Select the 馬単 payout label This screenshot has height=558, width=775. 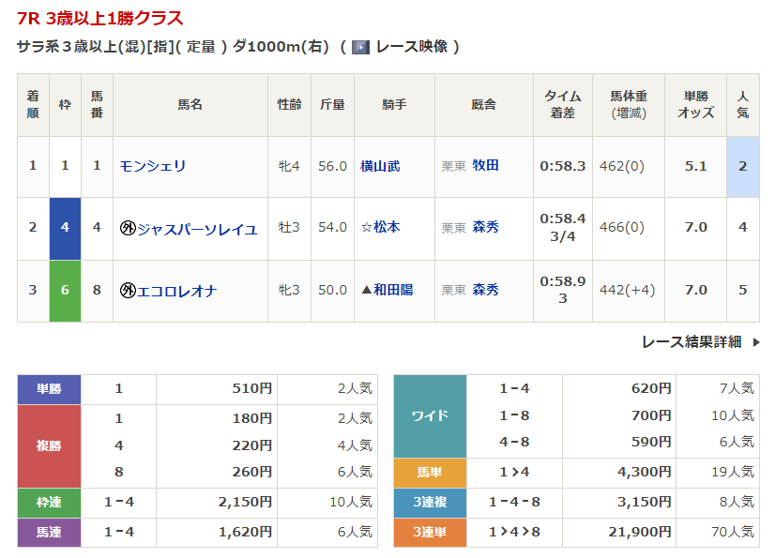pos(430,473)
